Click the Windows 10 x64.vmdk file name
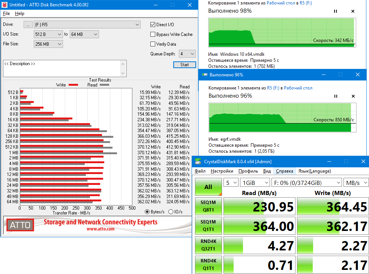Screen dimensions: 369x274 (x=242, y=54)
